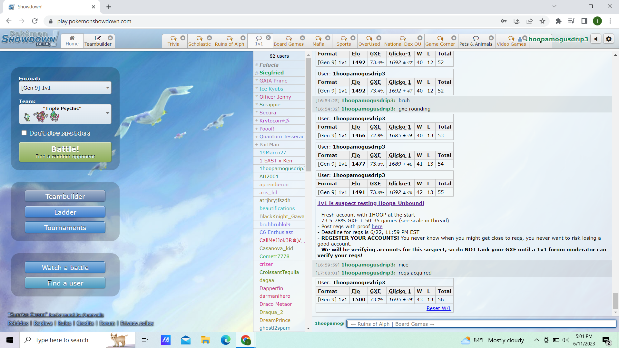619x348 pixels.
Task: Open File Explorer from taskbar
Action: click(x=205, y=340)
